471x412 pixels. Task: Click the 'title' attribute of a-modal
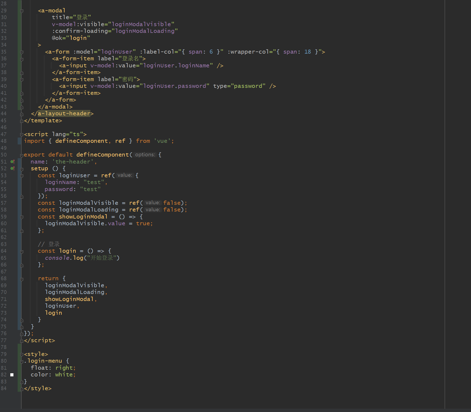tap(61, 17)
